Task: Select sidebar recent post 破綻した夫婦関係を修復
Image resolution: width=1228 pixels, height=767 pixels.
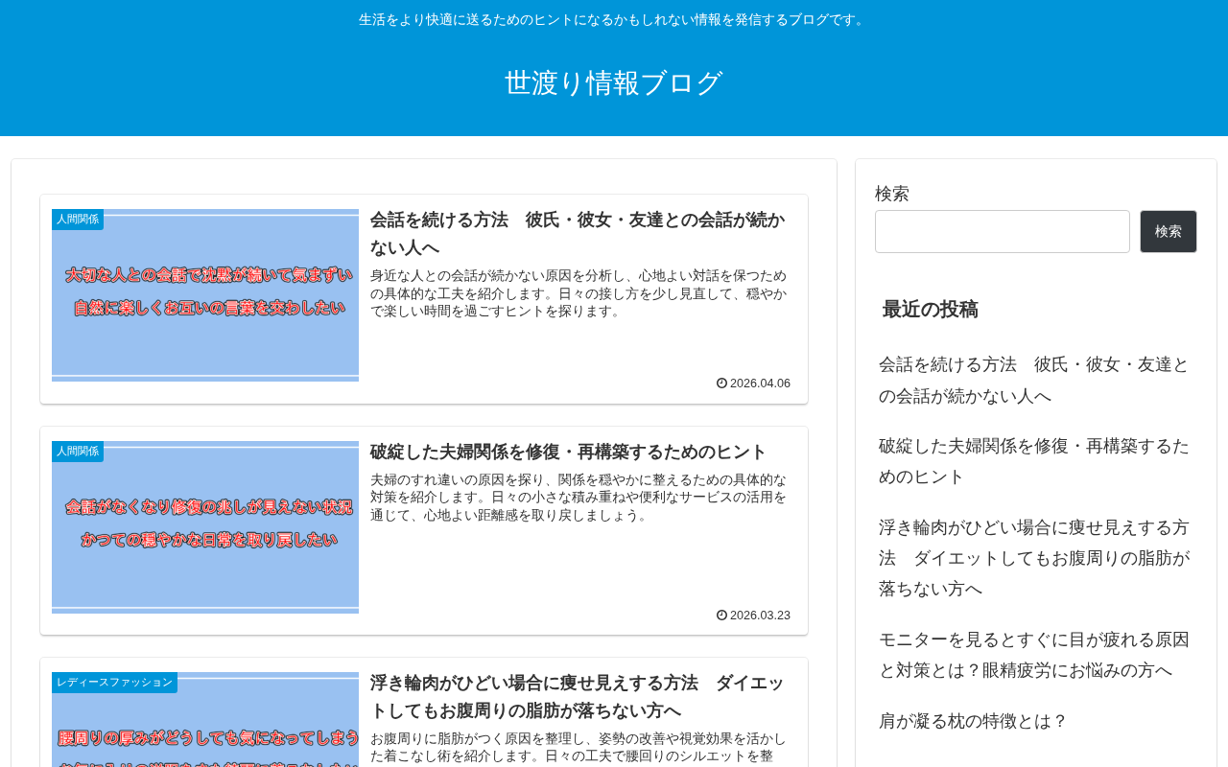Action: [x=1034, y=461]
